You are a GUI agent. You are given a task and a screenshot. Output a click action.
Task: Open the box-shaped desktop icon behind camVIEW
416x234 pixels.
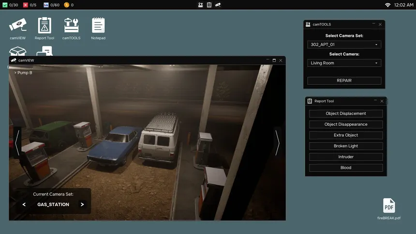click(18, 51)
